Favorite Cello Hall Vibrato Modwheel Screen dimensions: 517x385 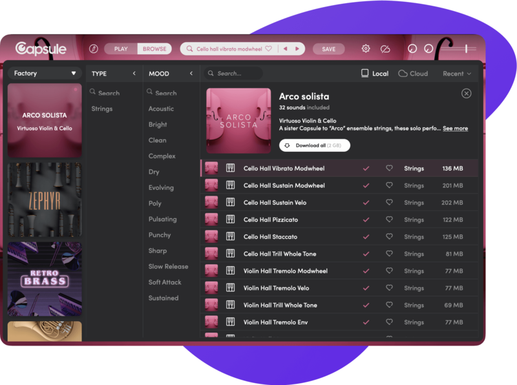click(390, 168)
